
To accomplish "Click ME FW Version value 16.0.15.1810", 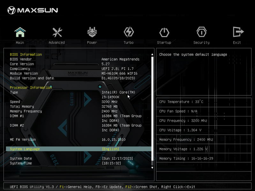I will 114,140.
